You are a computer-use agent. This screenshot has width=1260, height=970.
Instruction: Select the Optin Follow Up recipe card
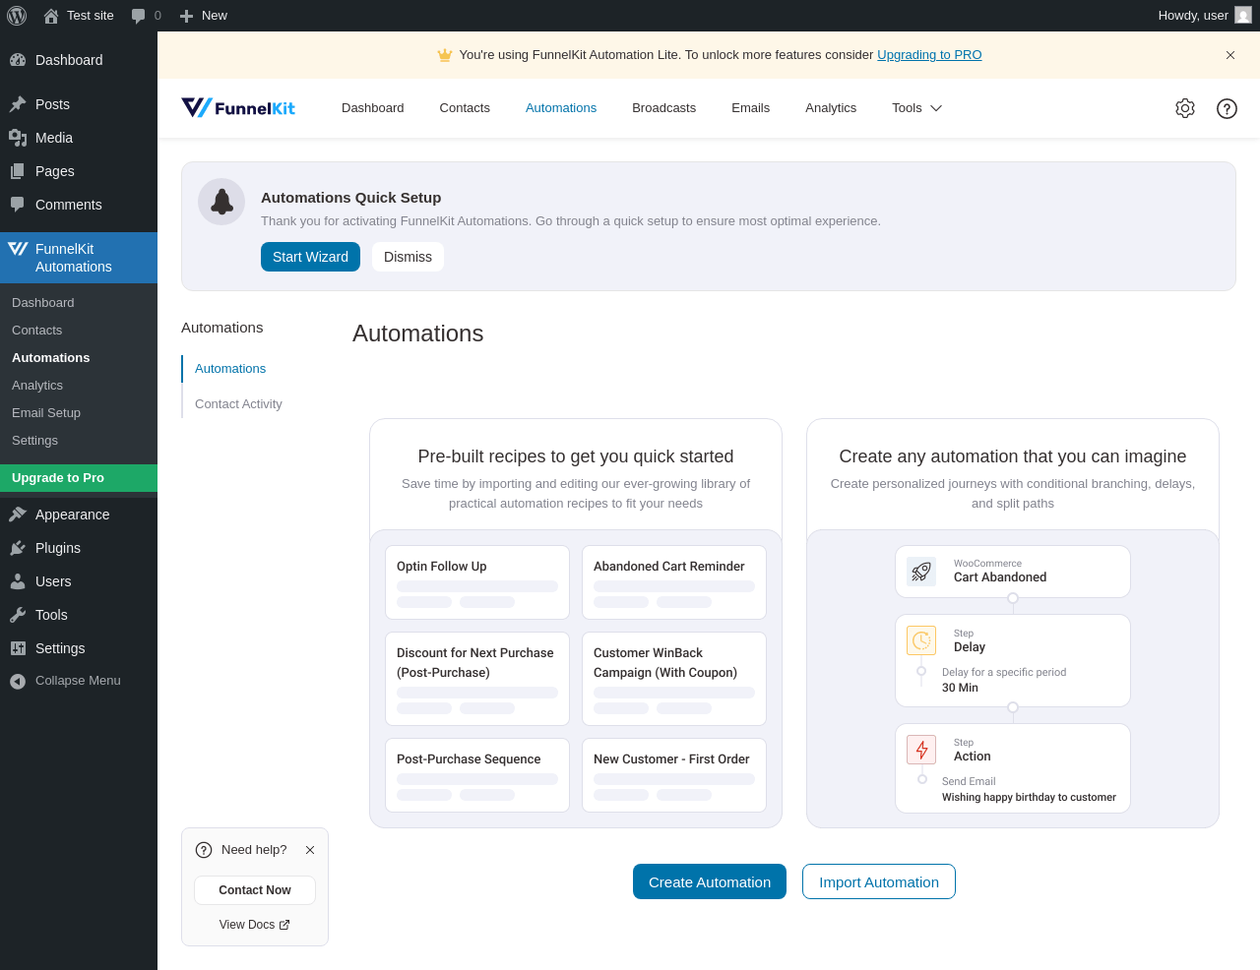click(x=477, y=582)
